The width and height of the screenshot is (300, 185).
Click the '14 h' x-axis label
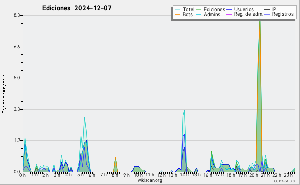(184, 175)
